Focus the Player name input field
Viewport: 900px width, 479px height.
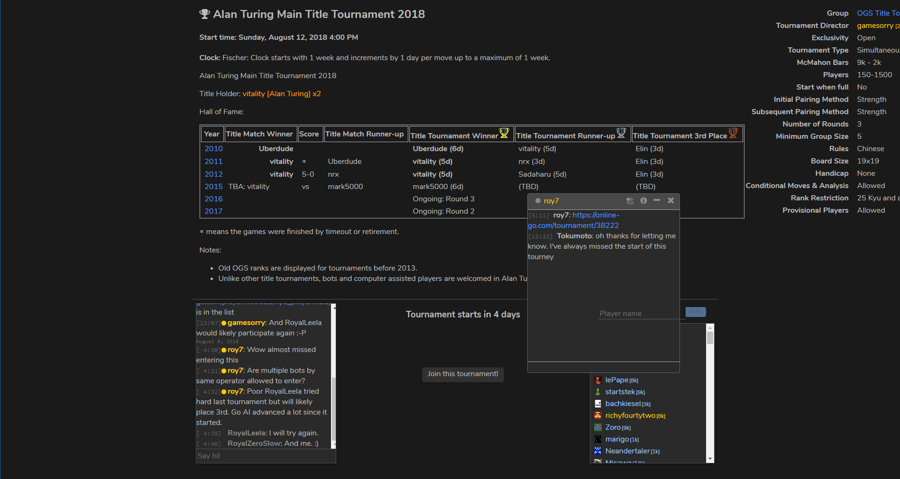tap(641, 314)
